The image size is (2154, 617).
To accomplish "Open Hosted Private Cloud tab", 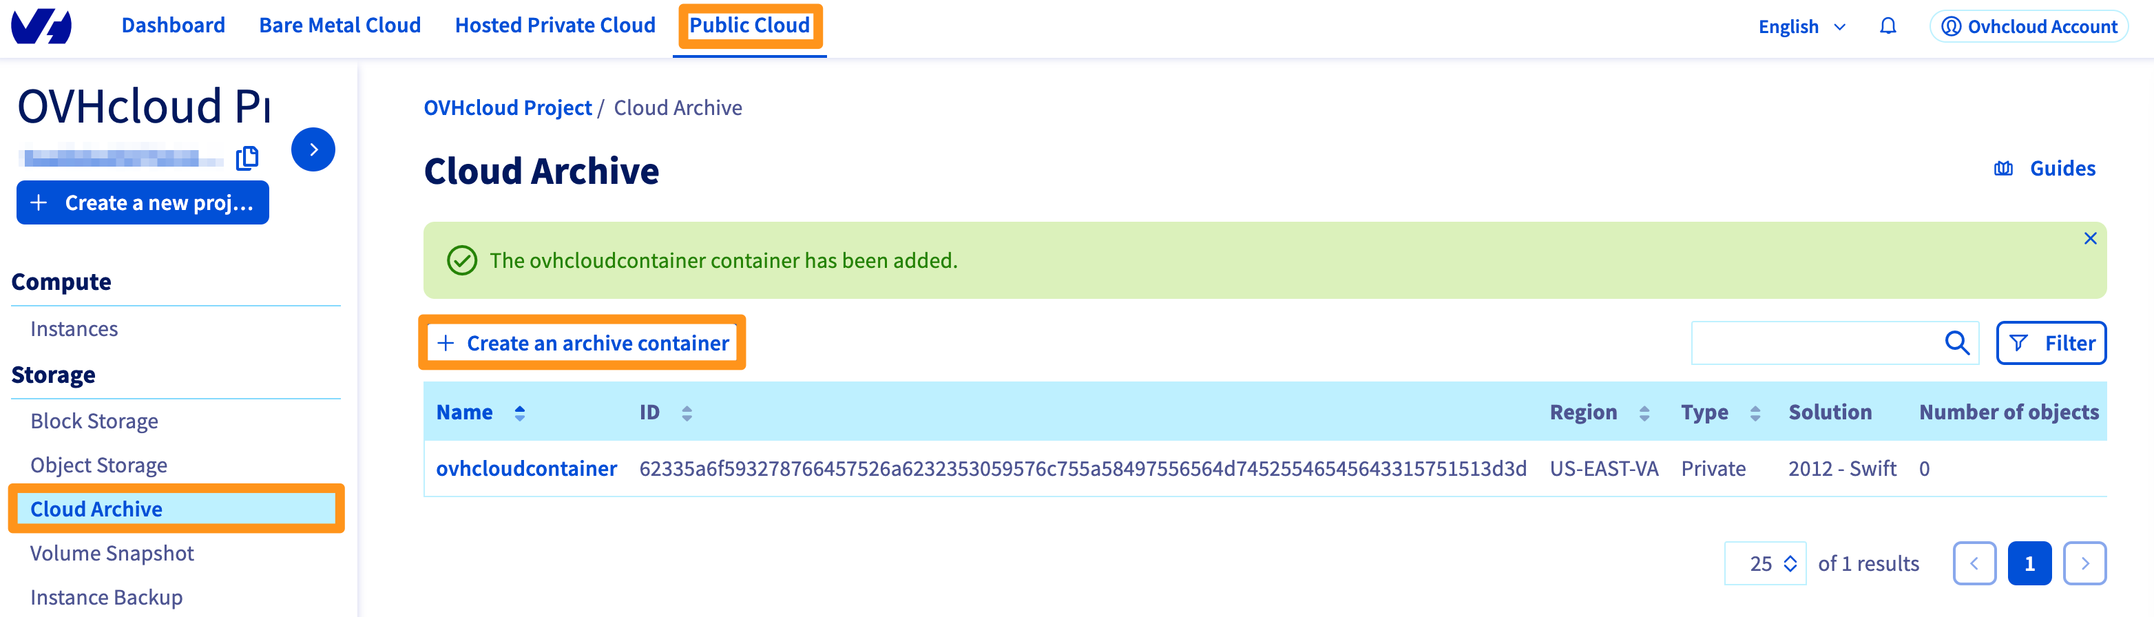I will click(x=555, y=26).
